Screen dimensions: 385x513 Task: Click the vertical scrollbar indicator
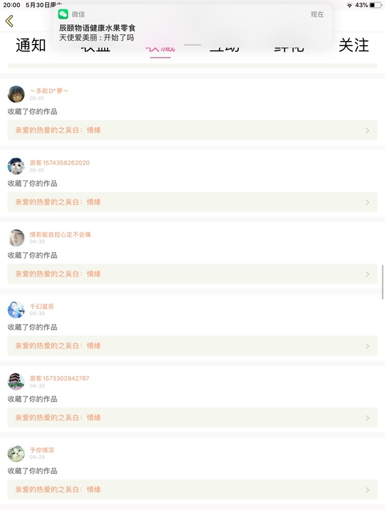click(x=383, y=281)
